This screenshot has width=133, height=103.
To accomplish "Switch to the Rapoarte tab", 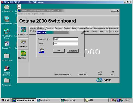I will pyautogui.click(x=49, y=28).
